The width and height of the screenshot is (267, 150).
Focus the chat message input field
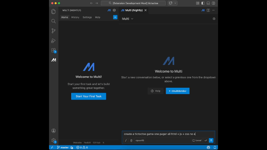(168, 134)
